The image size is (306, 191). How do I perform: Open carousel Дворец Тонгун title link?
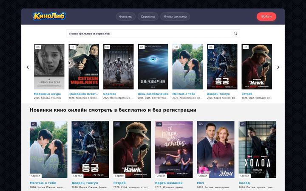point(218,94)
